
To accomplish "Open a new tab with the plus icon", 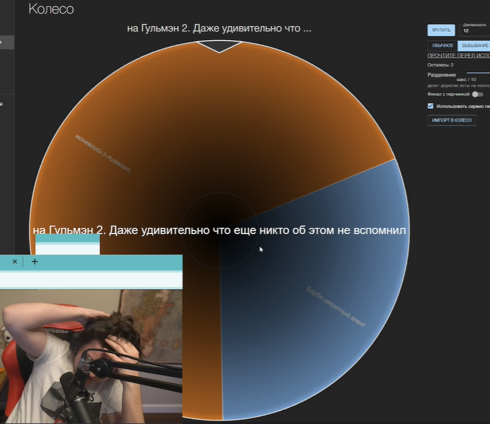I will tap(34, 261).
